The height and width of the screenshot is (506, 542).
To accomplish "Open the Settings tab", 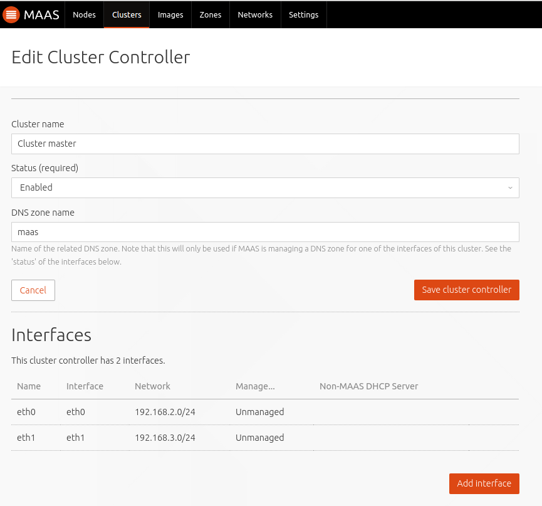I will pyautogui.click(x=303, y=15).
